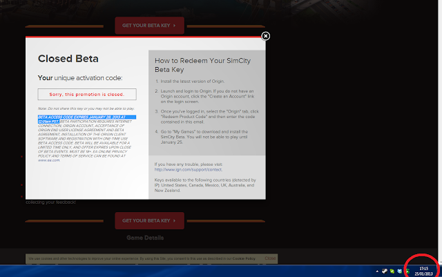
Task: Open the ign.com support contact link
Action: [188, 169]
